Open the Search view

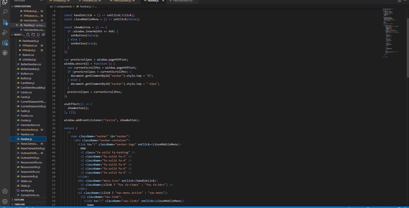coord(5,12)
